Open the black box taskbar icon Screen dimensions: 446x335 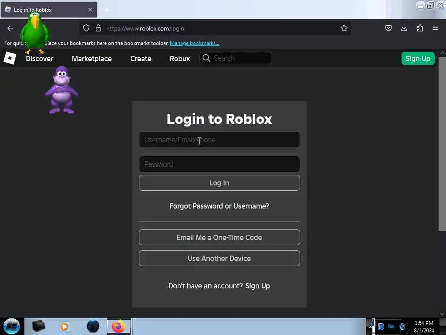point(39,326)
